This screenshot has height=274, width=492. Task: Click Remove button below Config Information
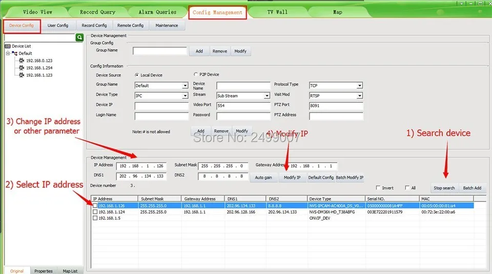[221, 131]
